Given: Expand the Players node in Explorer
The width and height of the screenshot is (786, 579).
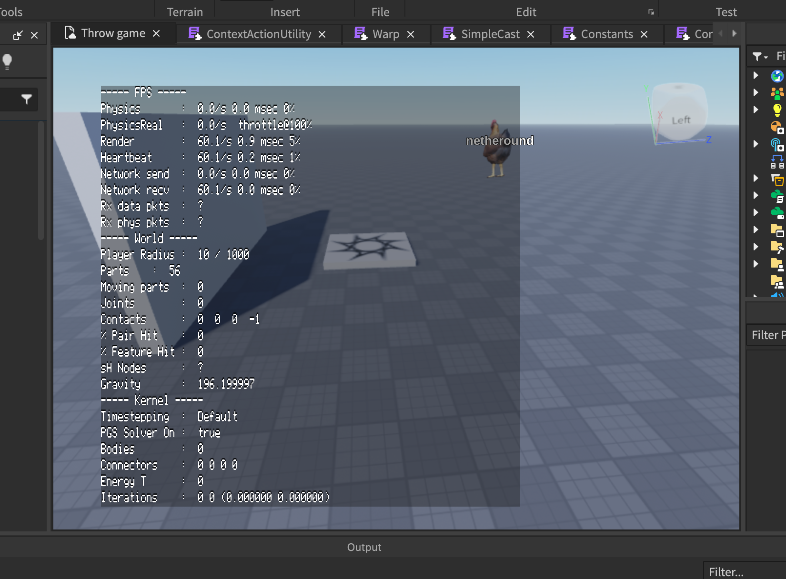Looking at the screenshot, I should (x=756, y=92).
